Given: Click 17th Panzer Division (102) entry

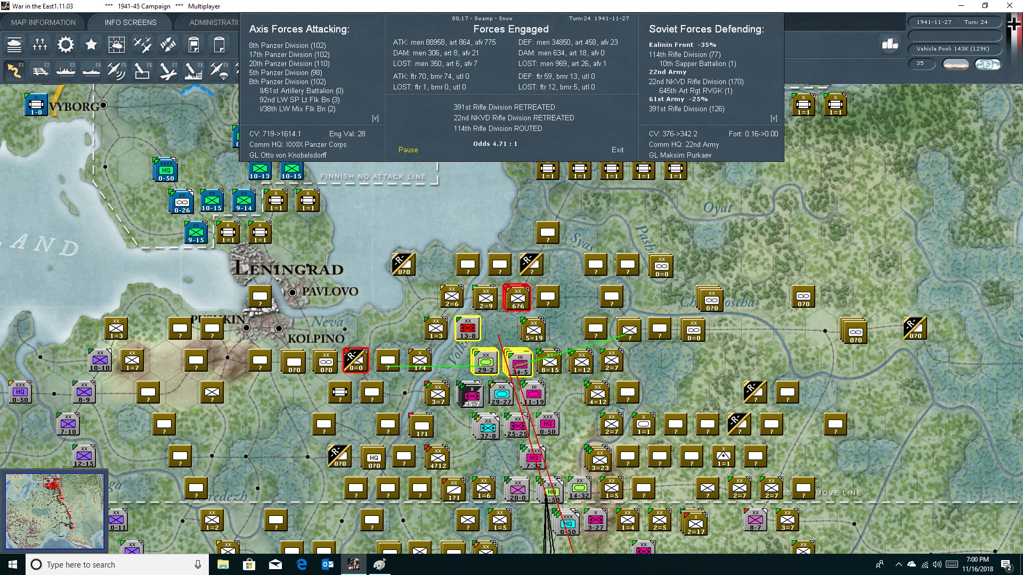Looking at the screenshot, I should (x=289, y=54).
